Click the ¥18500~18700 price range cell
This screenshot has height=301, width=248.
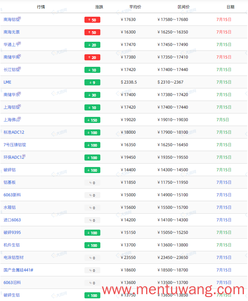point(173,270)
